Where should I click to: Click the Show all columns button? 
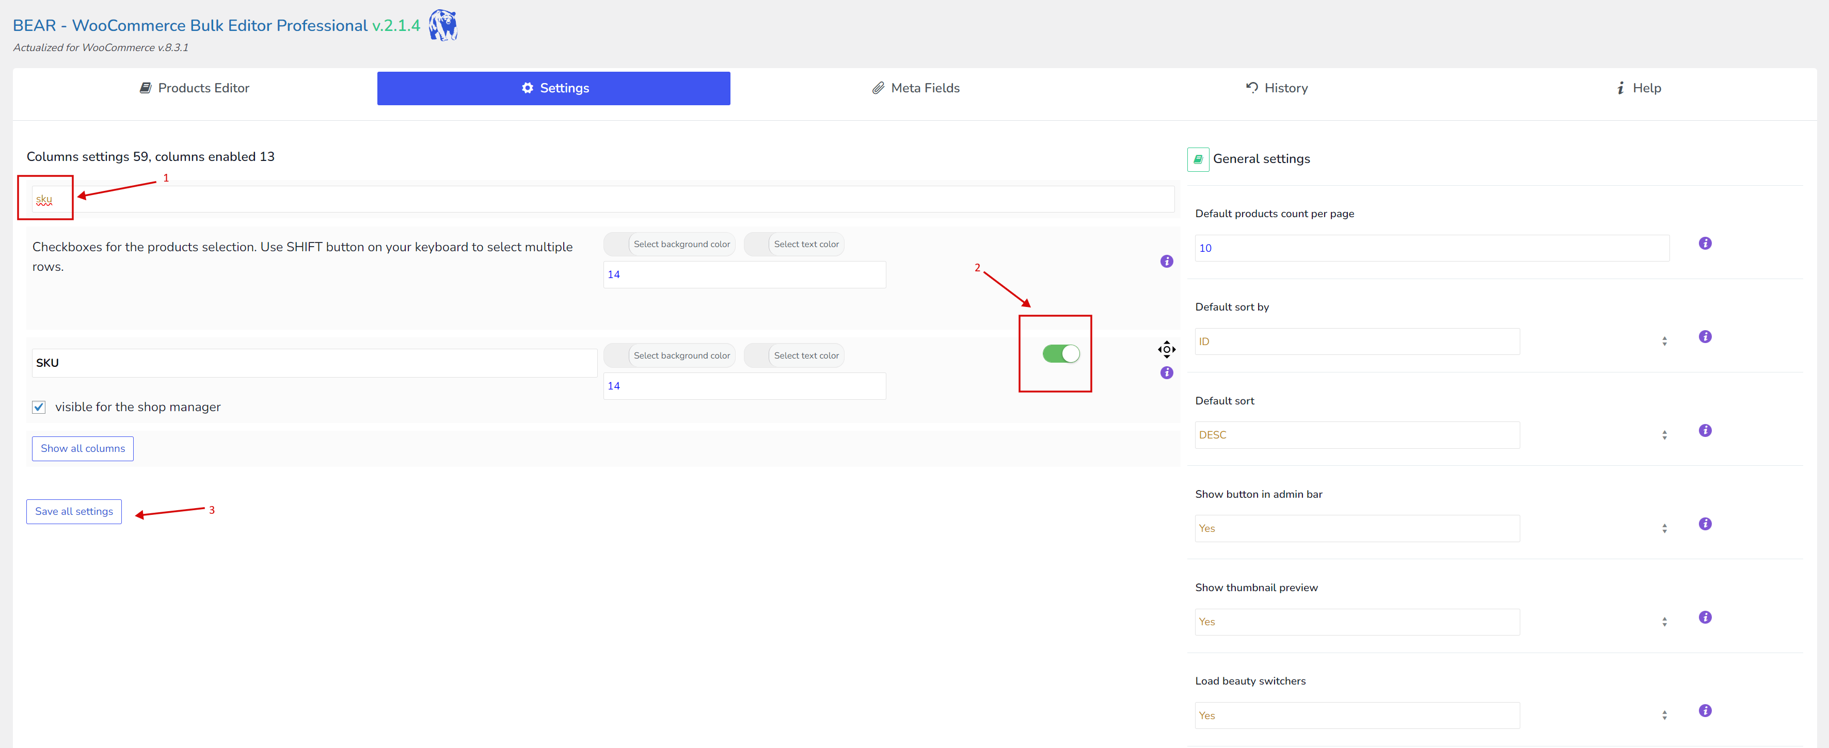(x=83, y=448)
